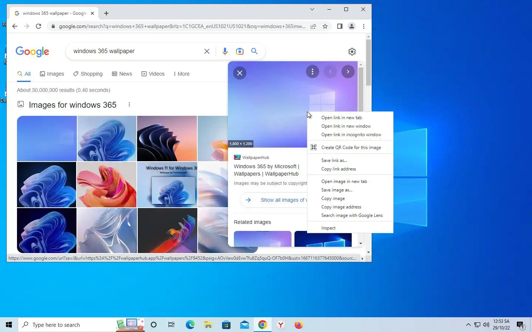This screenshot has height=332, width=532.
Task: Select Save image as...
Action: pyautogui.click(x=350, y=190)
